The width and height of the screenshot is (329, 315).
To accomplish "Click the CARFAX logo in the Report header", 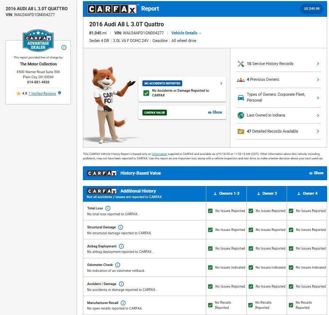I will [112, 9].
